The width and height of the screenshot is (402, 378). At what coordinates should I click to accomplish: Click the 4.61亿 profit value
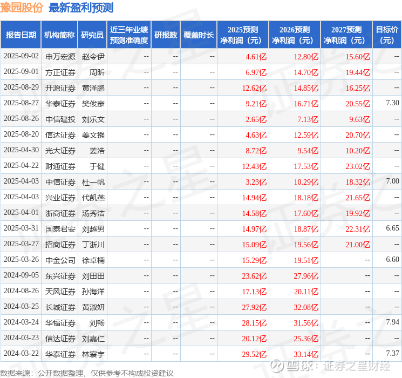pos(256,57)
